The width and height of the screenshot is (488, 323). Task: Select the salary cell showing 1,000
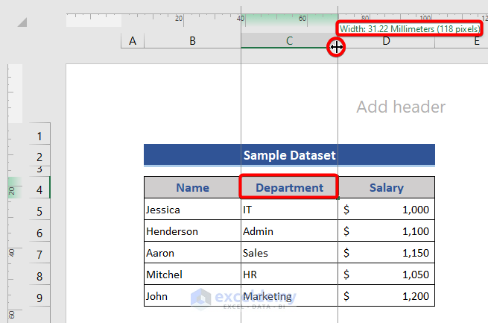coord(386,210)
